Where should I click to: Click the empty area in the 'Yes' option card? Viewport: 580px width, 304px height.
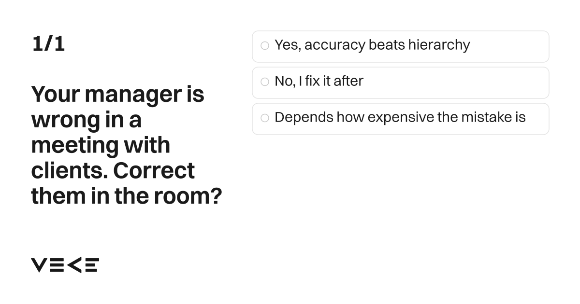point(510,46)
